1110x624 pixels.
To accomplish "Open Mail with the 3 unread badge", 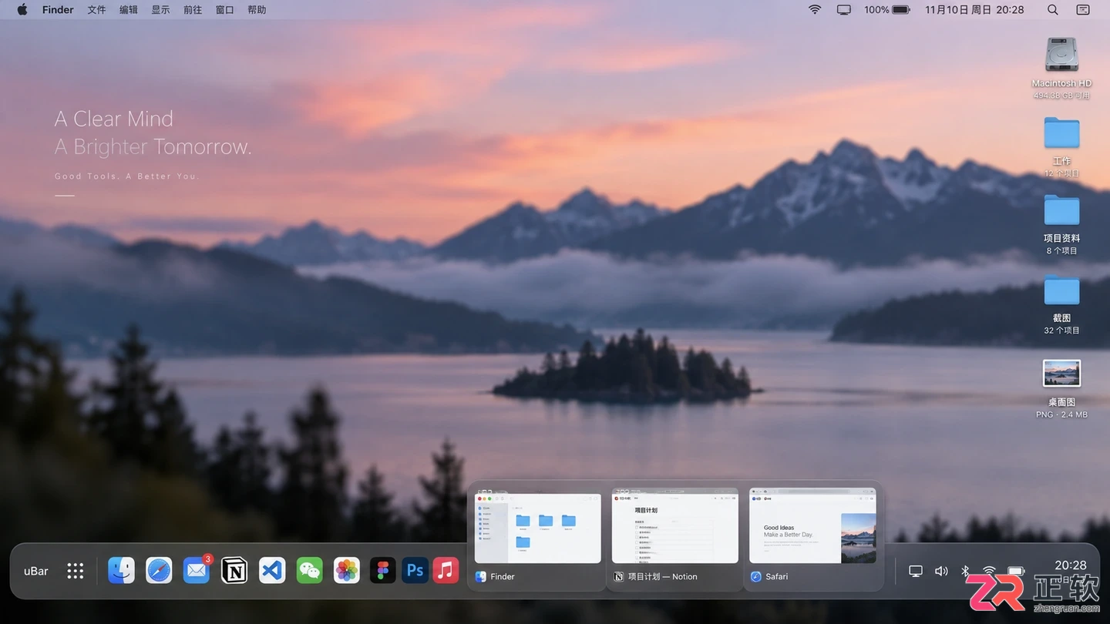I will (x=197, y=570).
